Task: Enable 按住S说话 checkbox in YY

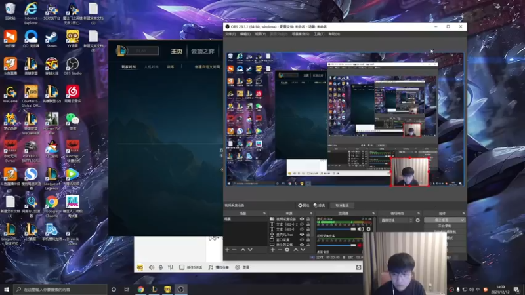Action: [182, 267]
